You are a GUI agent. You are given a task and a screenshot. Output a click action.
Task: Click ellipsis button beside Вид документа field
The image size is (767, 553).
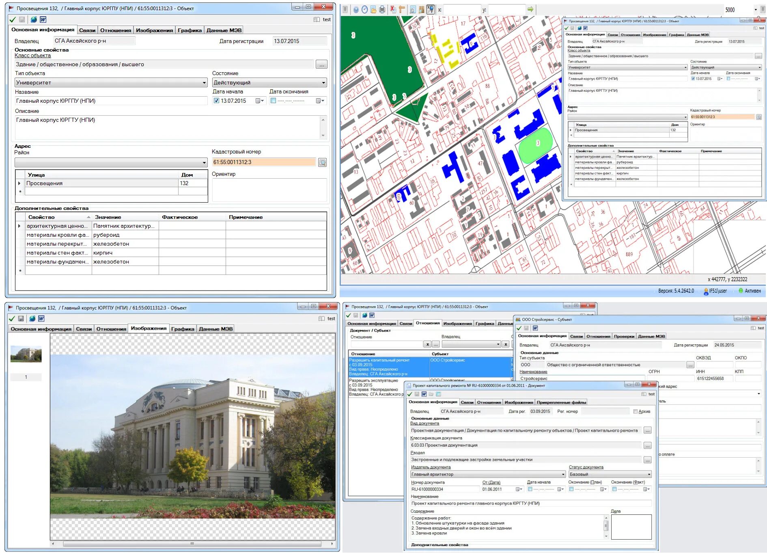click(648, 430)
